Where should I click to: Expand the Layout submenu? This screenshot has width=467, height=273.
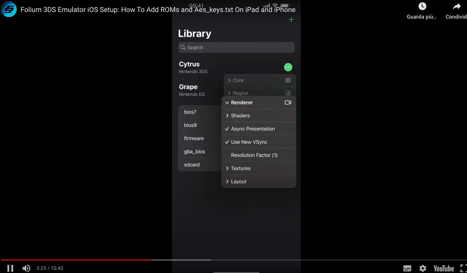[259, 181]
